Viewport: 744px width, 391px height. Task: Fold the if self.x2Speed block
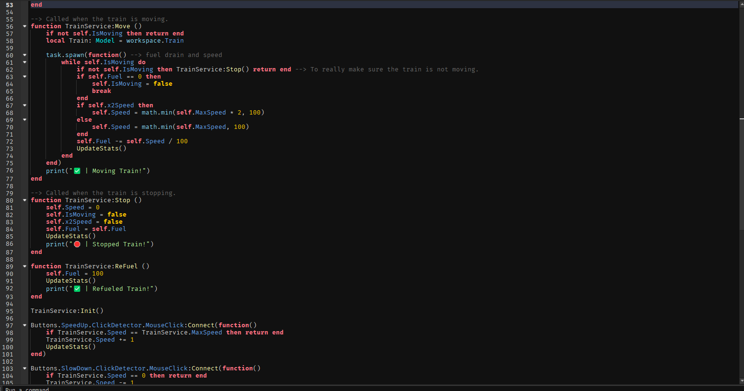[24, 105]
